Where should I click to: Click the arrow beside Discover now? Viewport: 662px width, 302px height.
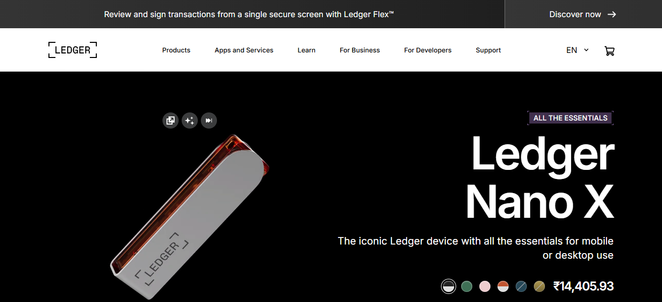tap(612, 14)
